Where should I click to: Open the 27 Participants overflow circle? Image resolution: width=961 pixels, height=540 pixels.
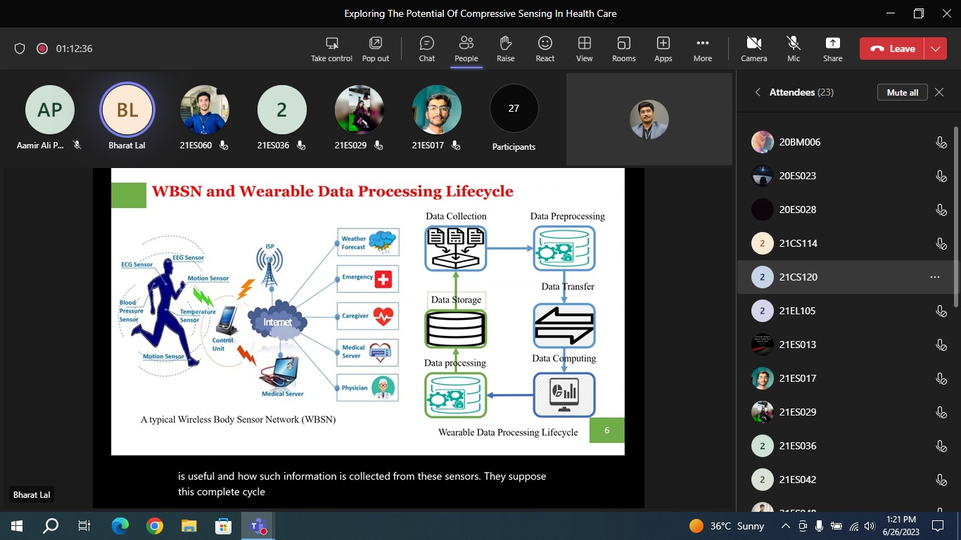[x=514, y=109]
